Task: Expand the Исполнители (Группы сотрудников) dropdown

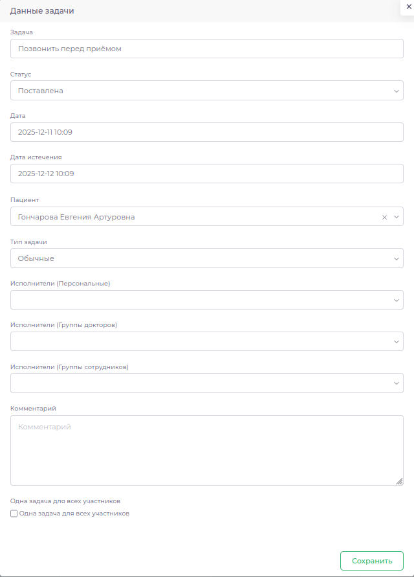Action: (x=207, y=383)
